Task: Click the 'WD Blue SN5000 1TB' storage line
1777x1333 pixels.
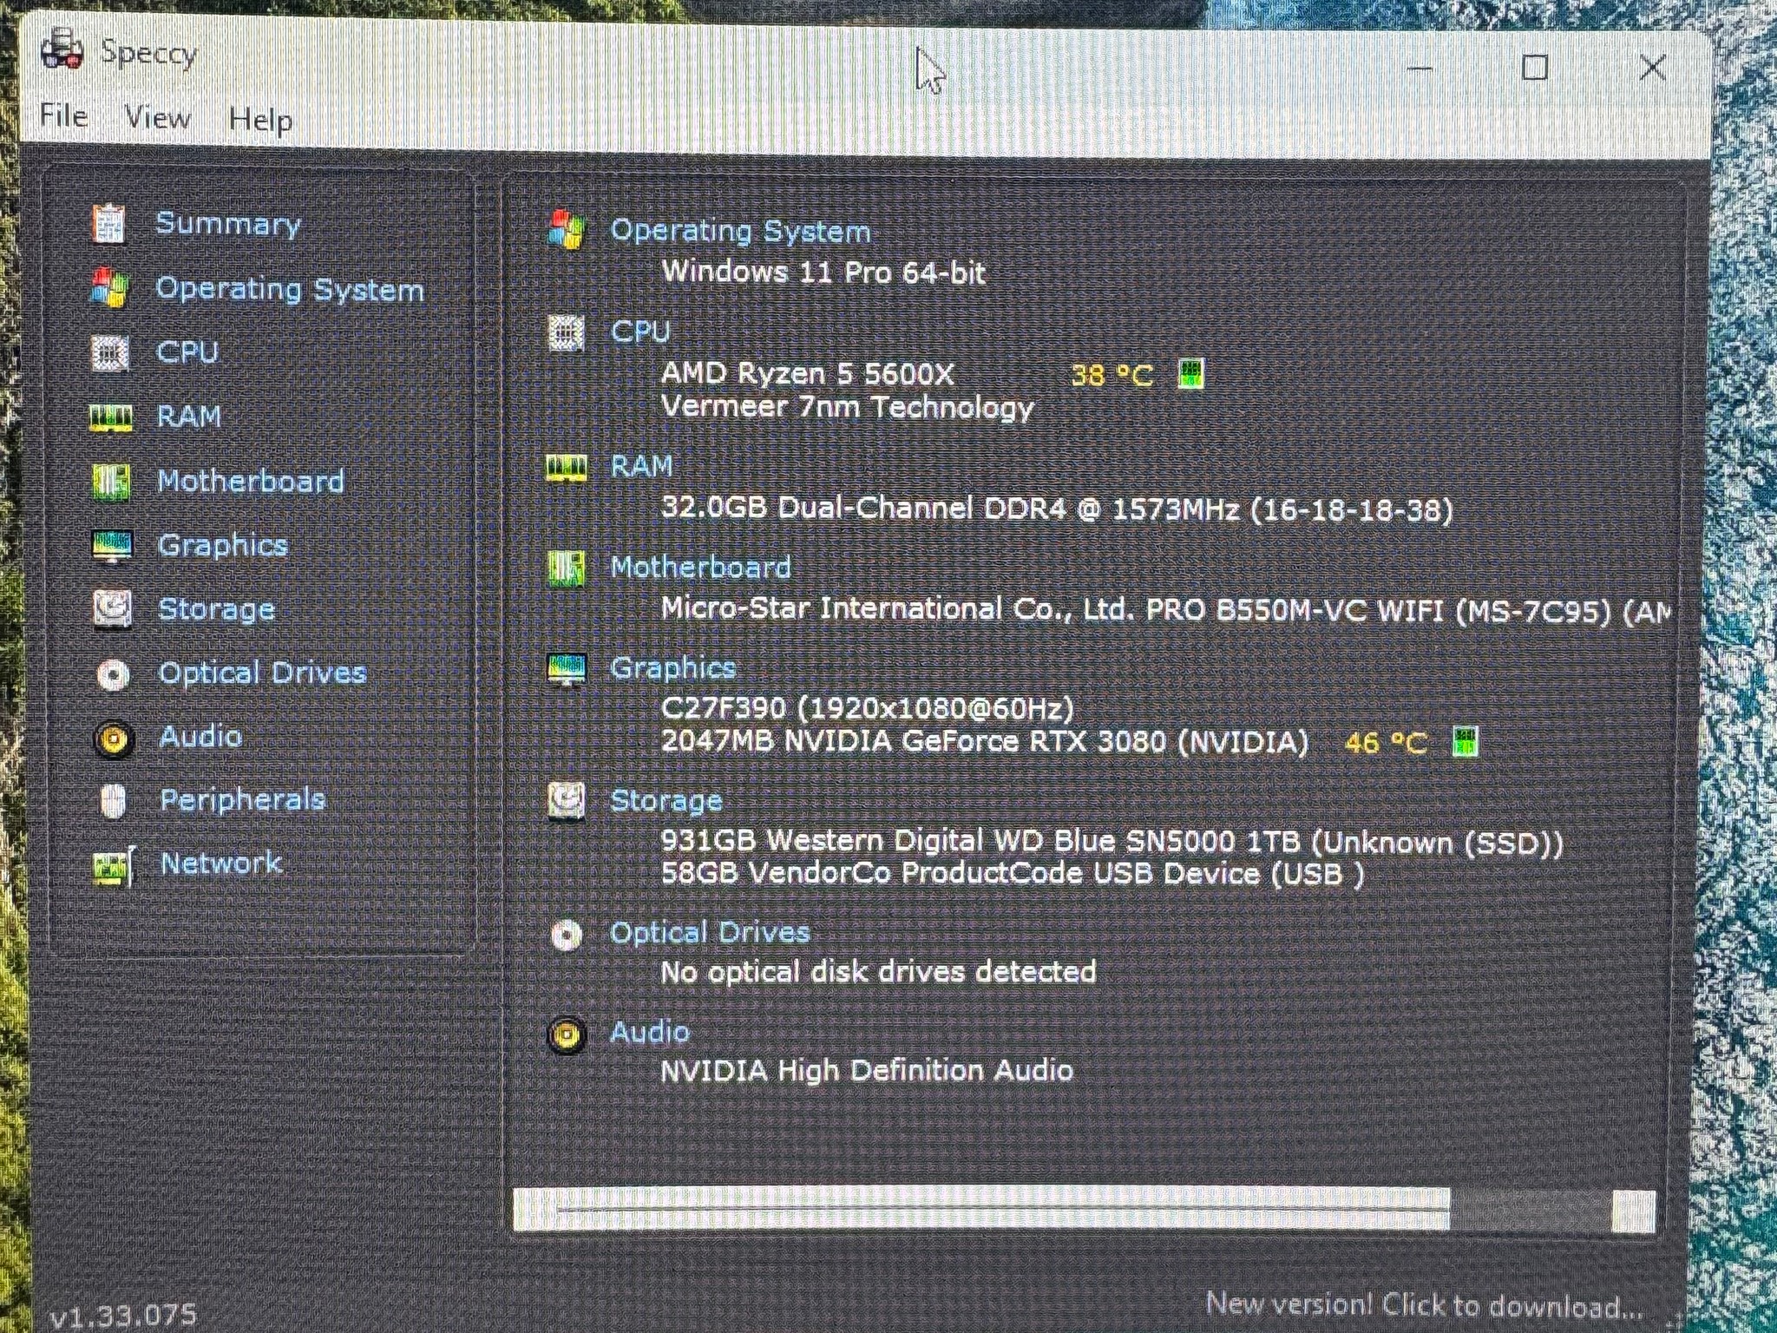Action: tap(1112, 842)
